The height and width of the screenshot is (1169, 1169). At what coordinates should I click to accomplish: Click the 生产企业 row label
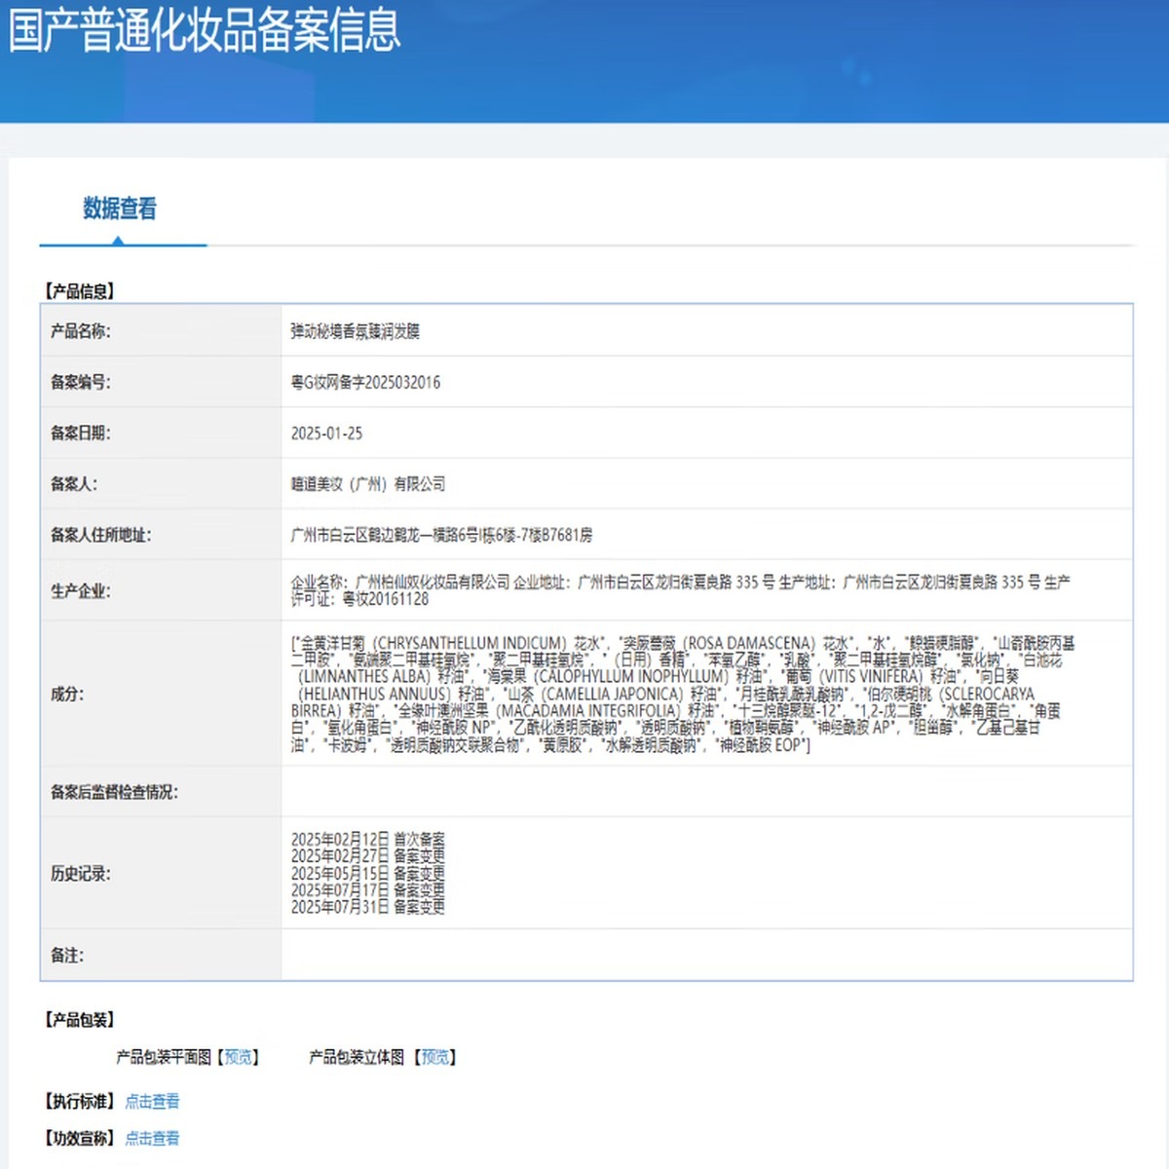pyautogui.click(x=81, y=590)
